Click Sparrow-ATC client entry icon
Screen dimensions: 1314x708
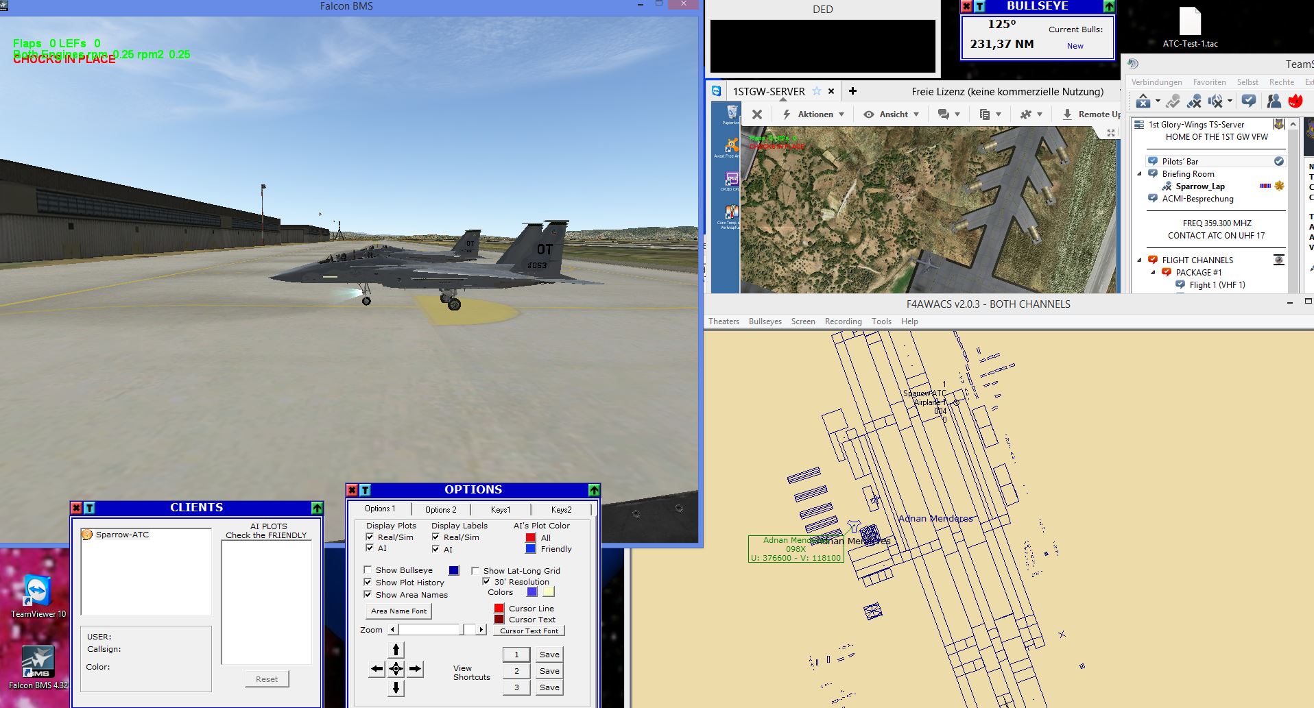click(87, 535)
